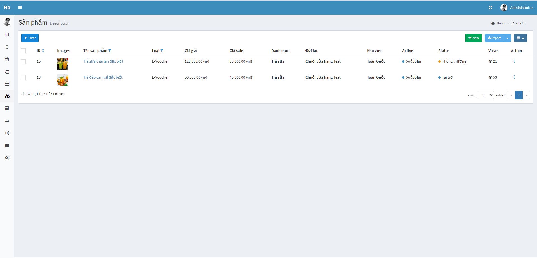Click the dashboard icon beside Home breadcrumb
This screenshot has height=258, width=537.
coord(493,23)
